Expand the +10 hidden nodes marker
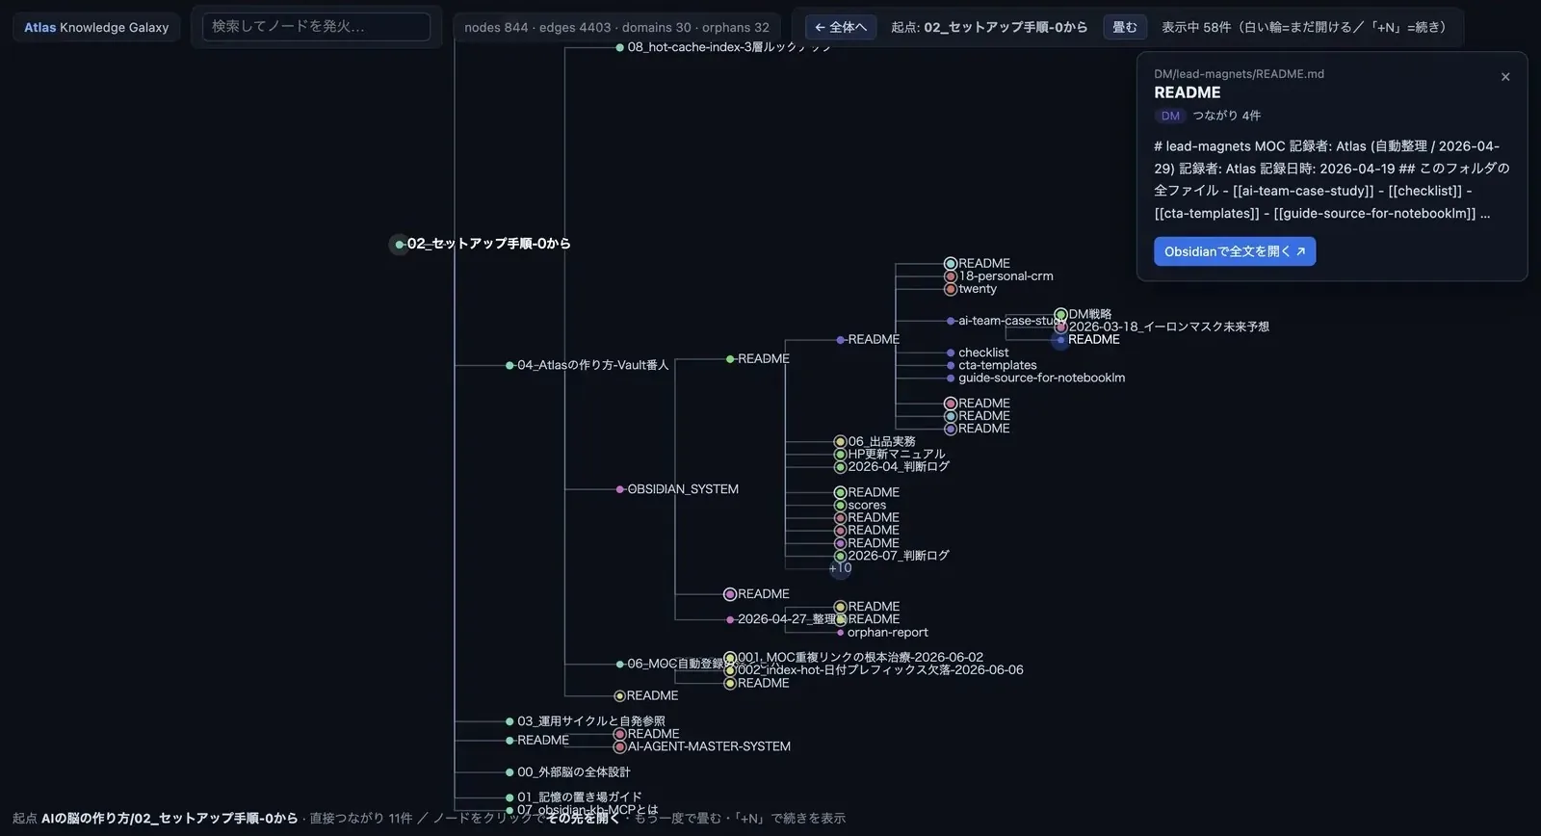Image resolution: width=1541 pixels, height=836 pixels. [840, 568]
